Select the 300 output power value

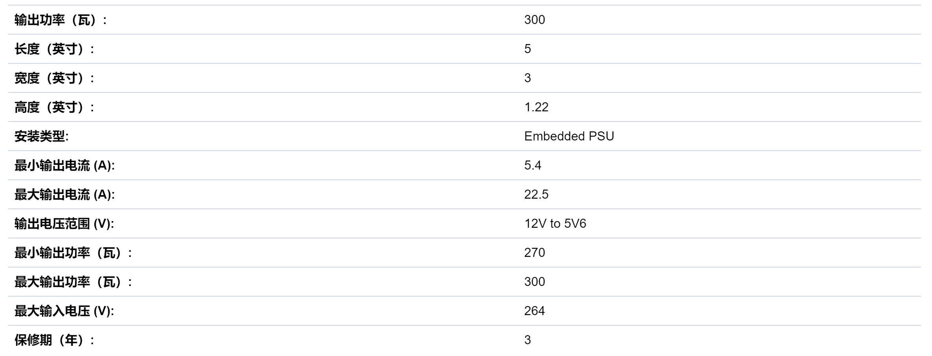click(534, 20)
